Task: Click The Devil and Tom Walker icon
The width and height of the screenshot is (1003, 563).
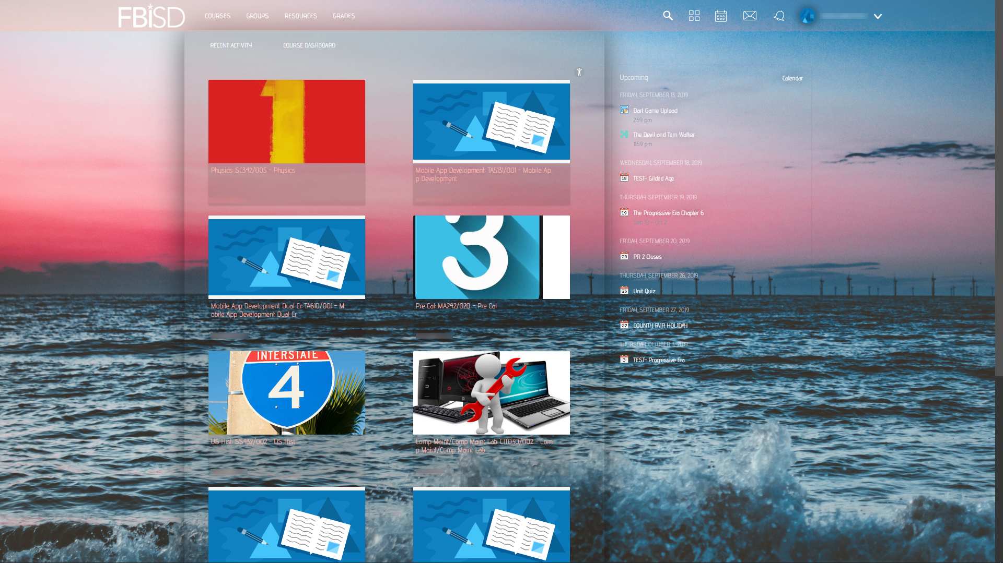Action: (x=624, y=134)
